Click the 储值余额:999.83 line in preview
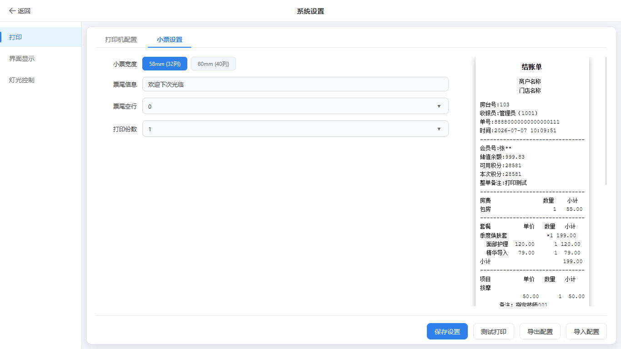 (502, 157)
